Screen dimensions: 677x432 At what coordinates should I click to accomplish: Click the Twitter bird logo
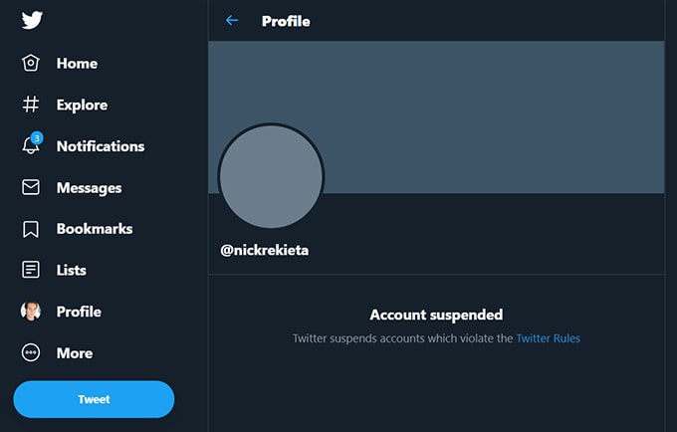click(31, 21)
